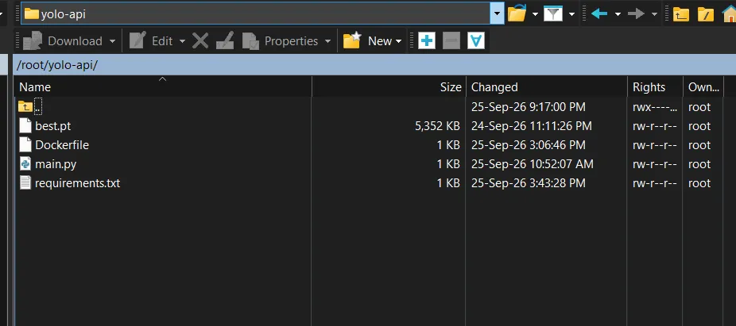
Task: Click the 5,352 KB size value
Action: 437,126
